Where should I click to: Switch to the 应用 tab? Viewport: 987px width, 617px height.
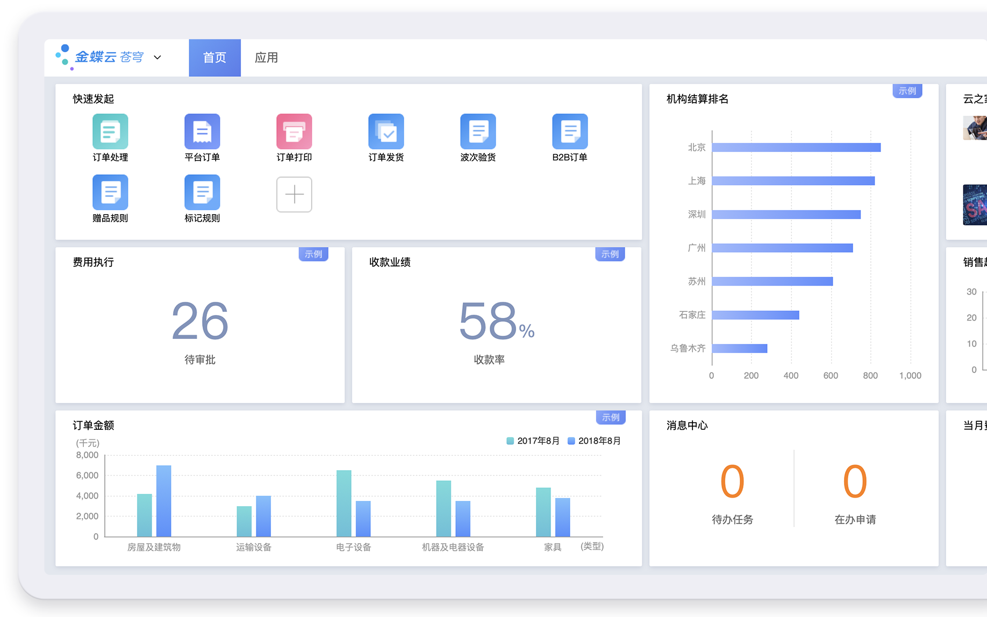pos(266,58)
